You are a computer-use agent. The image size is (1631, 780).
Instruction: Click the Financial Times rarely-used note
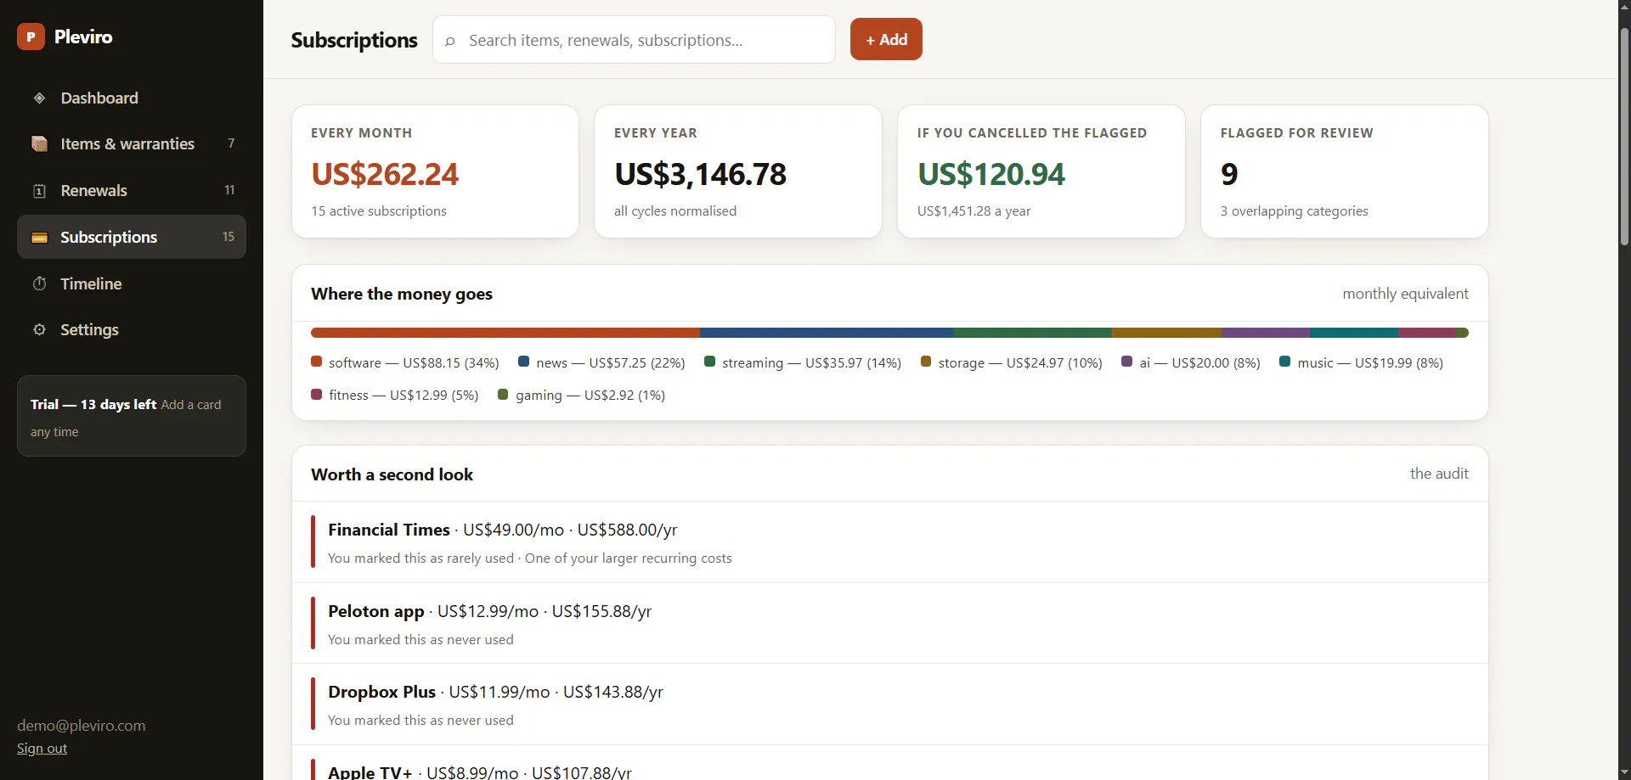pos(530,558)
